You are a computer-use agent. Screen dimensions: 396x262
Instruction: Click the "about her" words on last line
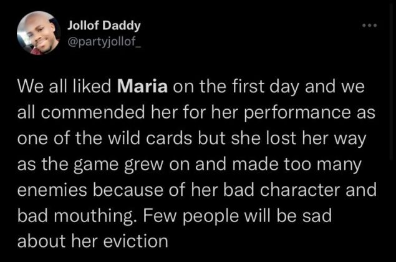tap(57, 241)
